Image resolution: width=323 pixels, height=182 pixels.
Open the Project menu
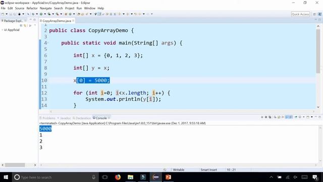[70, 8]
